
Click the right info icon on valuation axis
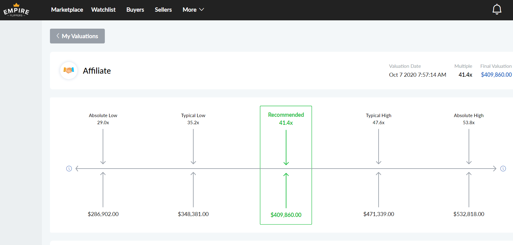(x=503, y=169)
